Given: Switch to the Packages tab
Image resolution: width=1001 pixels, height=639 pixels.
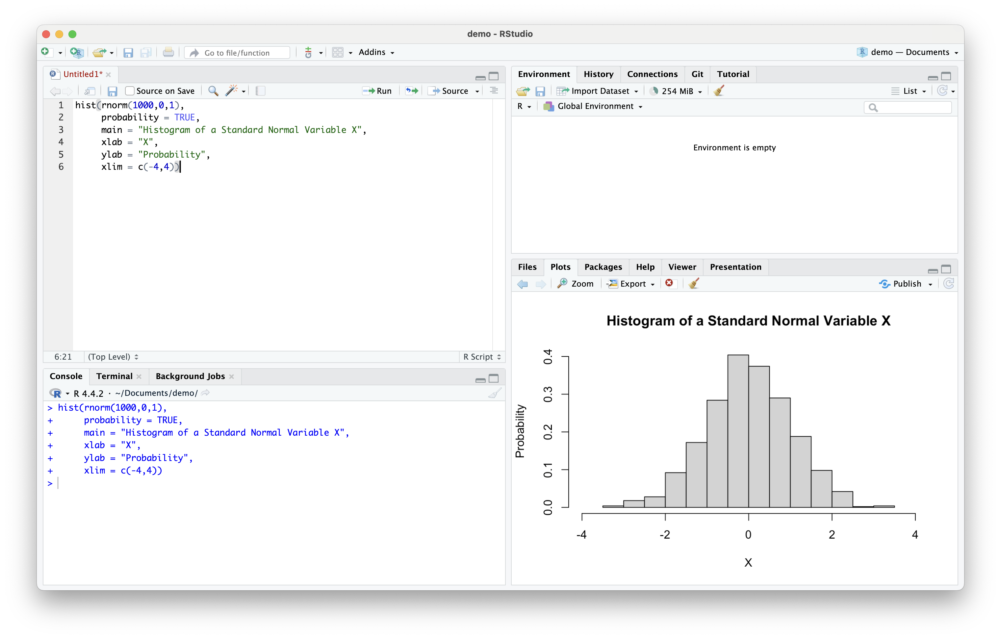Looking at the screenshot, I should click(x=603, y=267).
